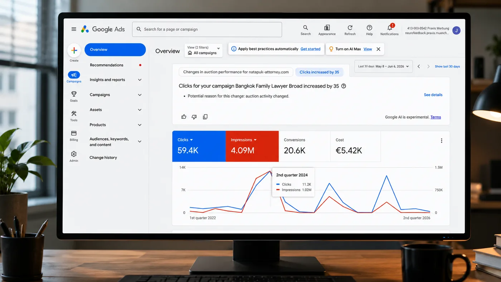Select the Campaigns megaphone icon in the sidebar

(74, 75)
